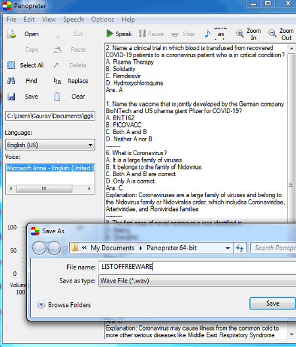Click the Paste clipboard icon
Image resolution: width=296 pixels, height=347 pixels.
(58, 50)
